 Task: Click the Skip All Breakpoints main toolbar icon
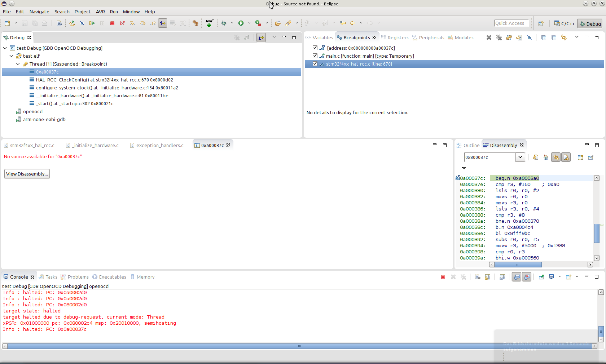pyautogui.click(x=82, y=23)
